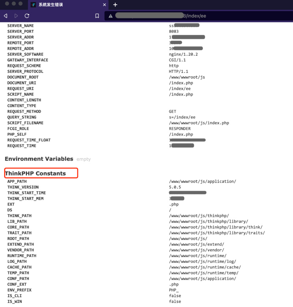Click the ThinkPHP Constants heading
The height and width of the screenshot is (307, 293).
pos(36,173)
